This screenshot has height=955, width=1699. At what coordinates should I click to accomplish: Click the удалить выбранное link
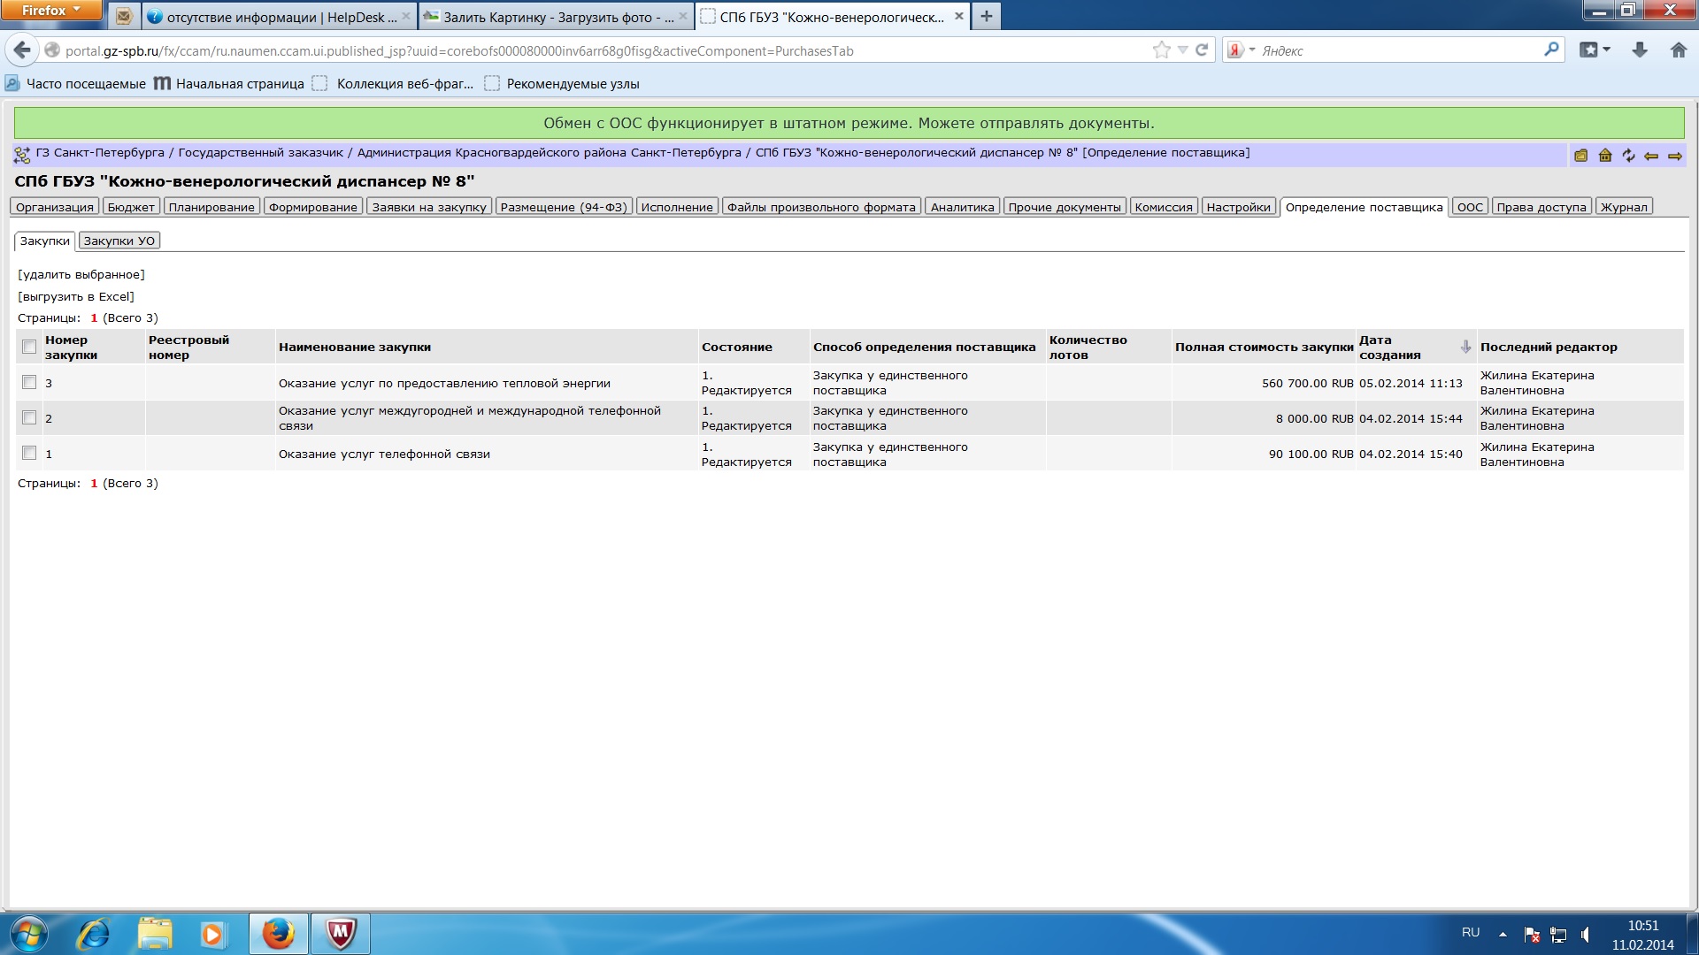coord(81,274)
